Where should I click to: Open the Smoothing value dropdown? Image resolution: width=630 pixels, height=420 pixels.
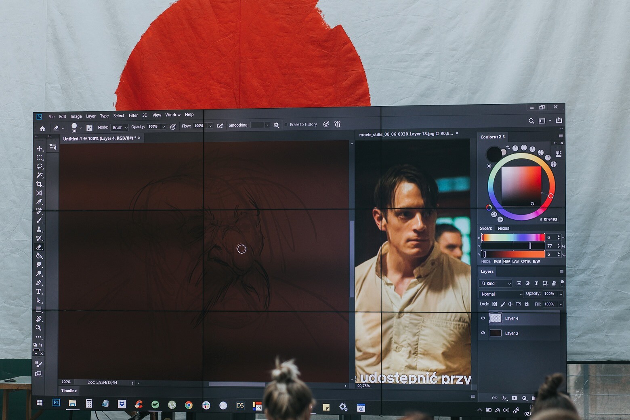267,125
